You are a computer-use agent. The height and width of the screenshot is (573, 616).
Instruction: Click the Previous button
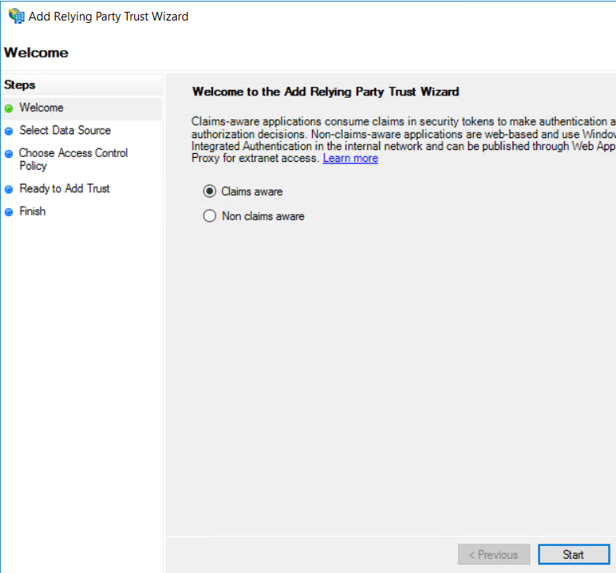pyautogui.click(x=494, y=555)
